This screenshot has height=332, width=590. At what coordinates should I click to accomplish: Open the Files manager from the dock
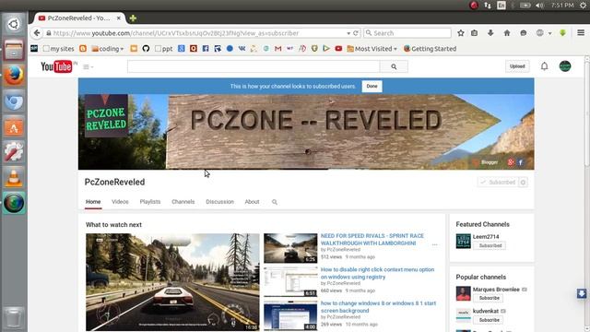pyautogui.click(x=14, y=49)
